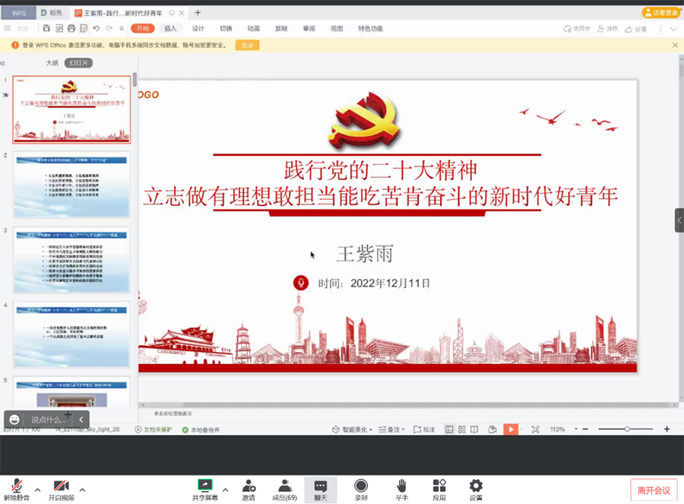
Task: Expand video options arrow next to camera
Action: [82, 490]
